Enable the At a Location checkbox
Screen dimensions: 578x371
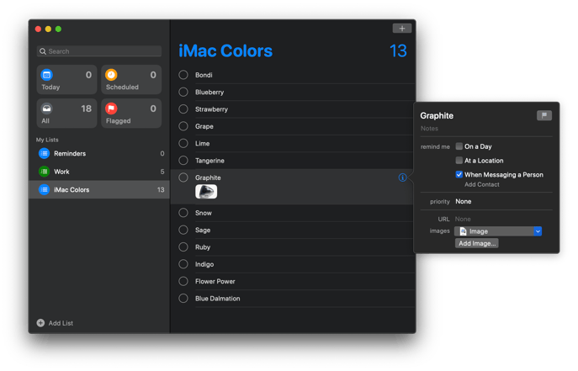coord(459,161)
